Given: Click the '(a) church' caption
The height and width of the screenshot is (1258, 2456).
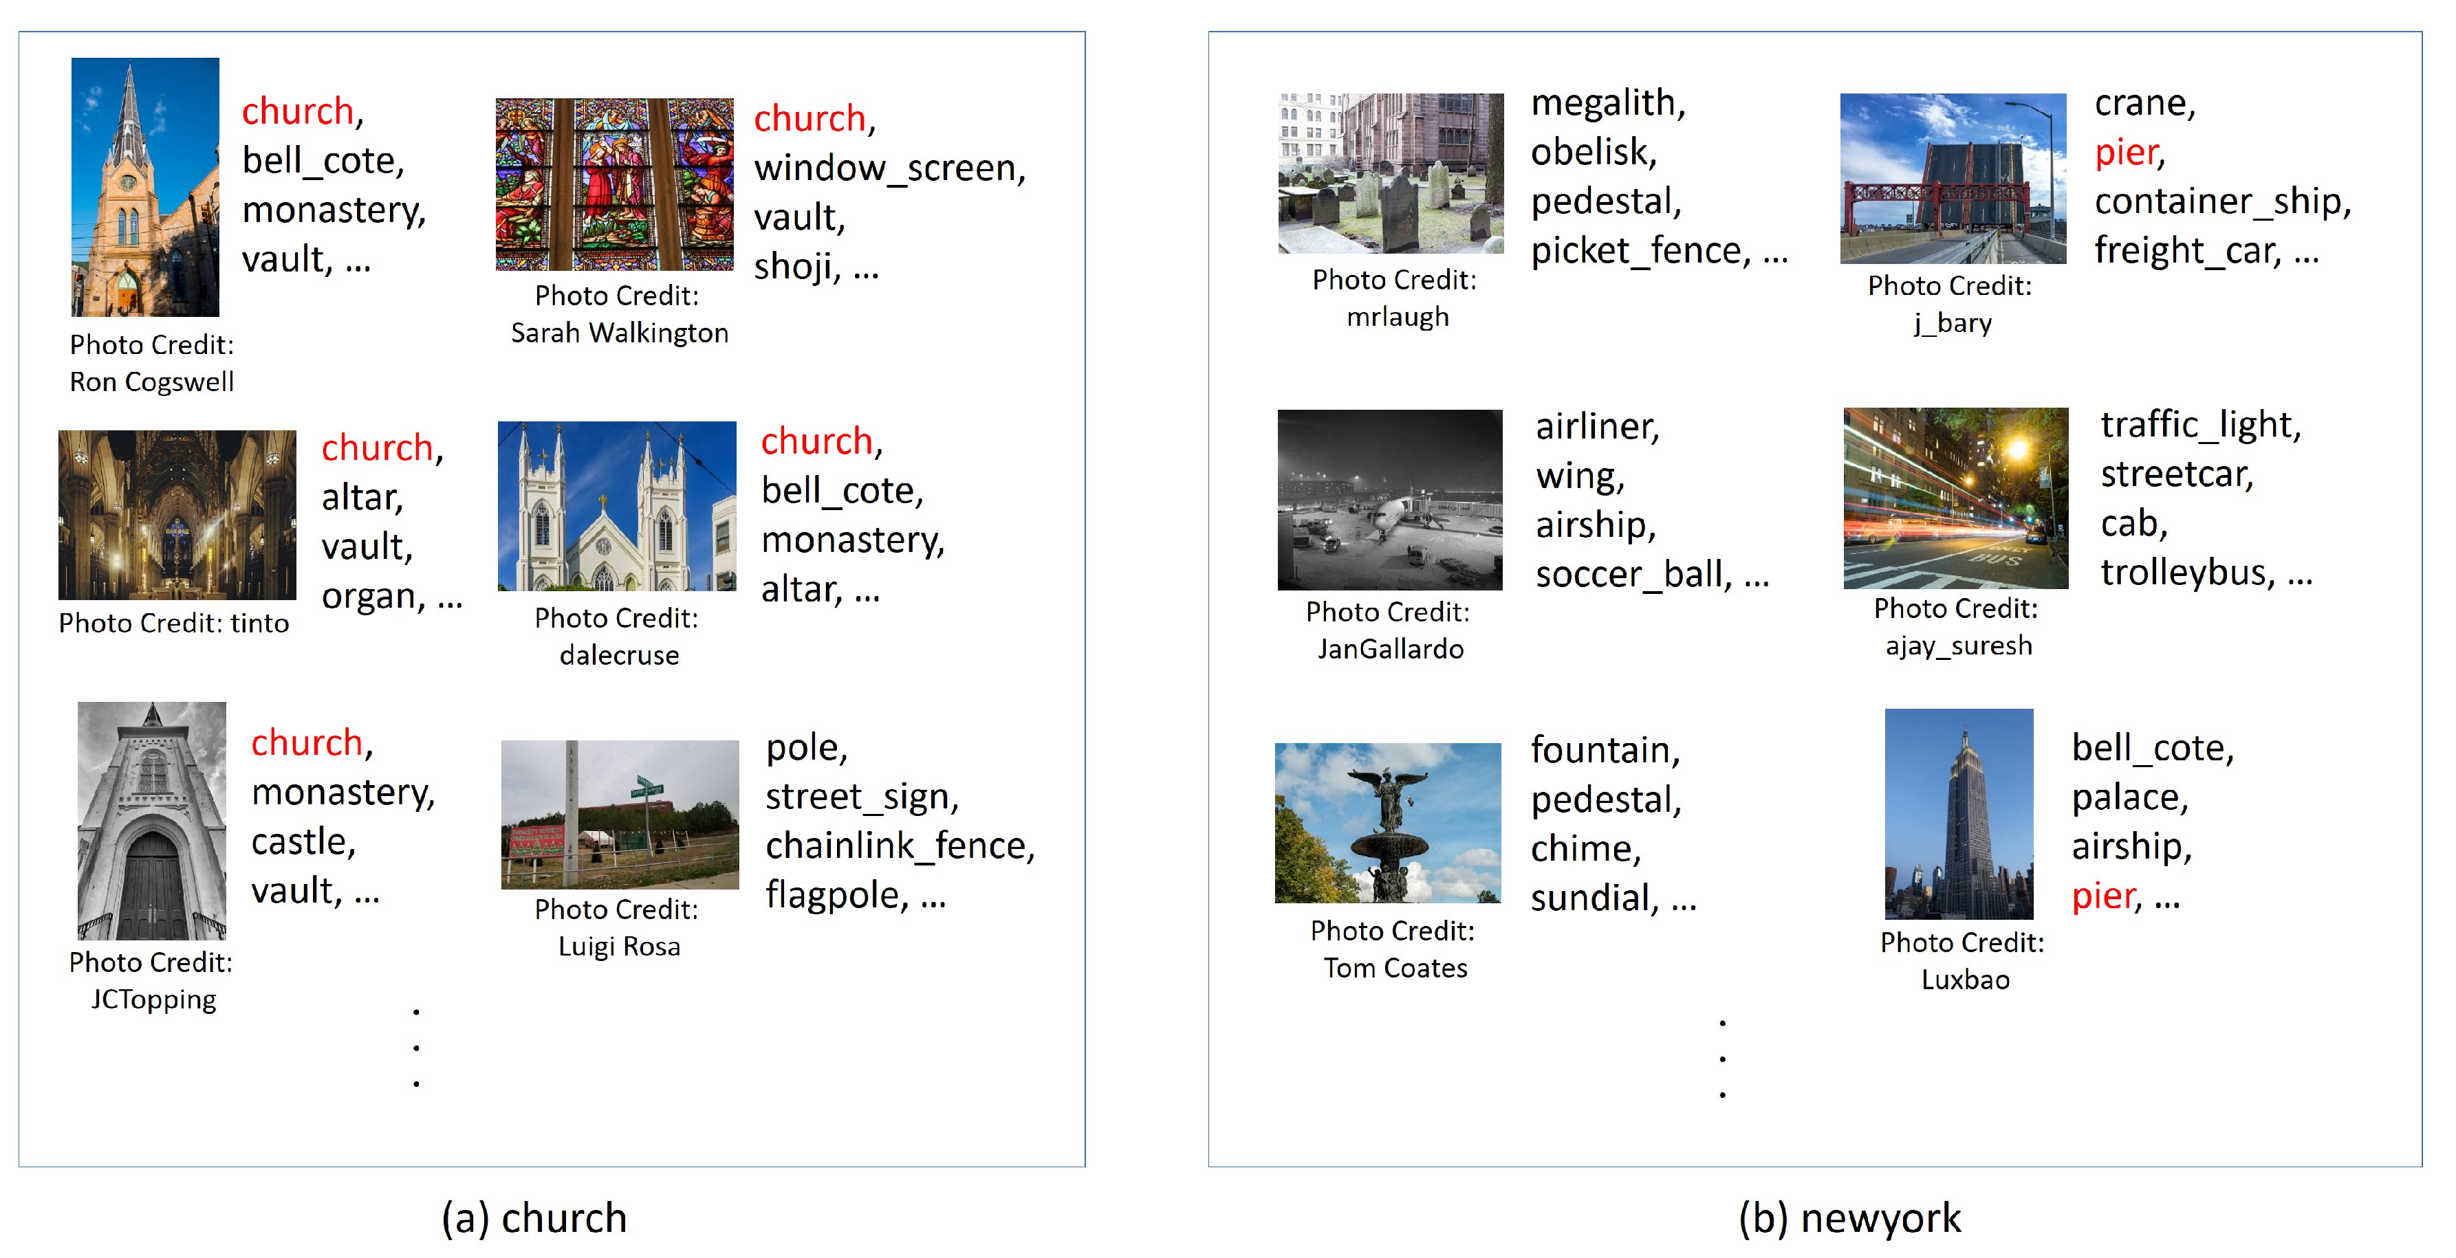Looking at the screenshot, I should [534, 1218].
